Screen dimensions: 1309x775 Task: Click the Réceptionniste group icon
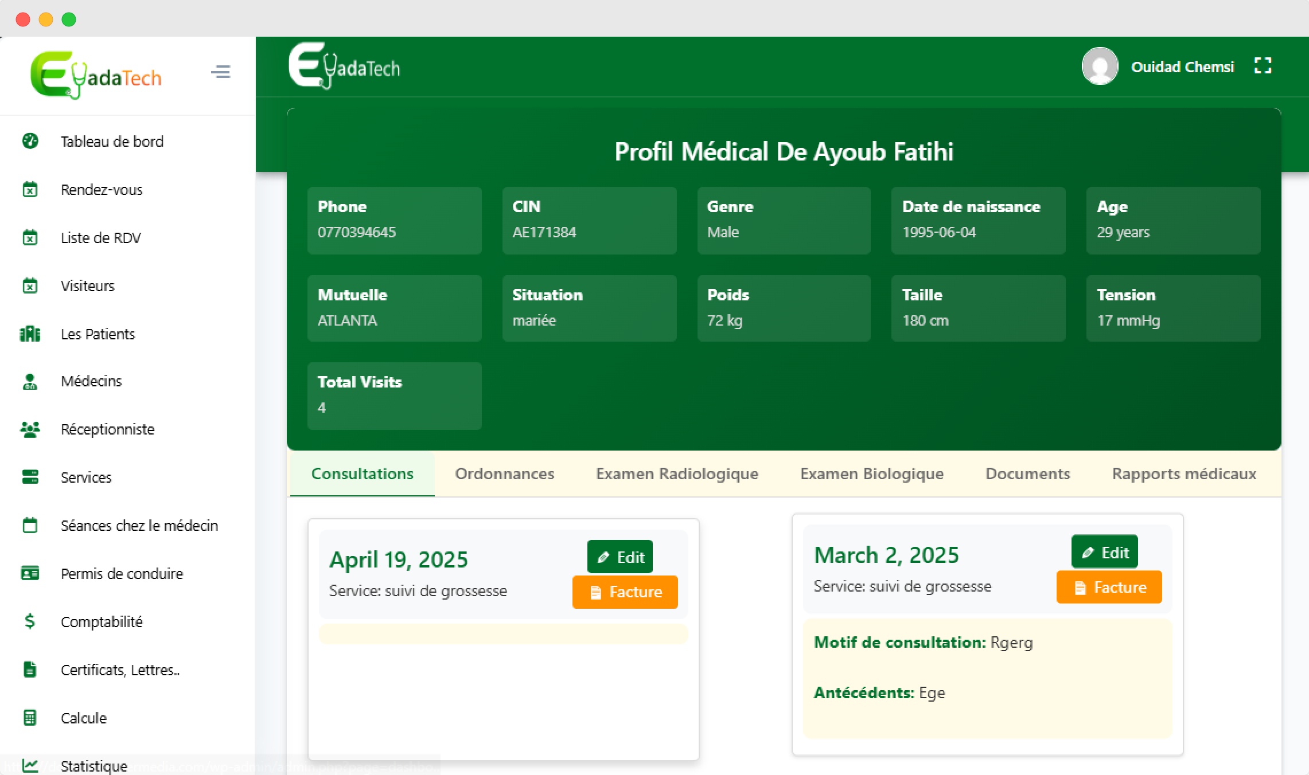click(x=30, y=429)
